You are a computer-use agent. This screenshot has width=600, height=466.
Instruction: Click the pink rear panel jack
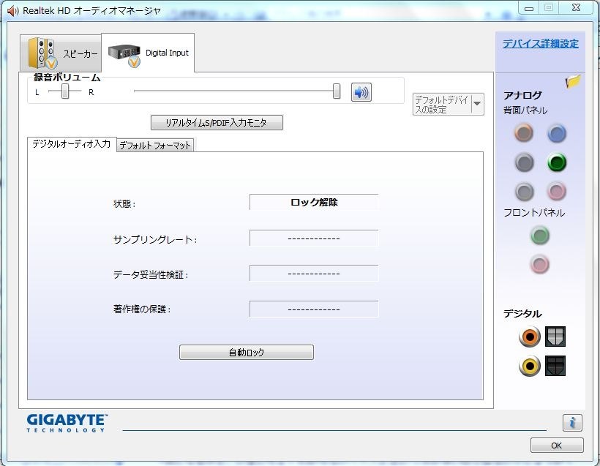pyautogui.click(x=556, y=191)
